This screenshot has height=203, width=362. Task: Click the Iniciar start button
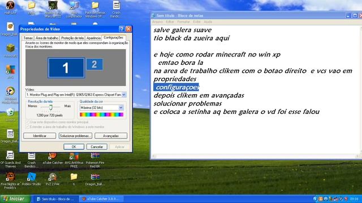click(15, 199)
